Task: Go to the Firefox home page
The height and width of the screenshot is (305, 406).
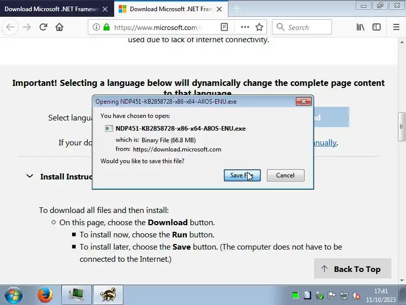Action: coord(59,27)
